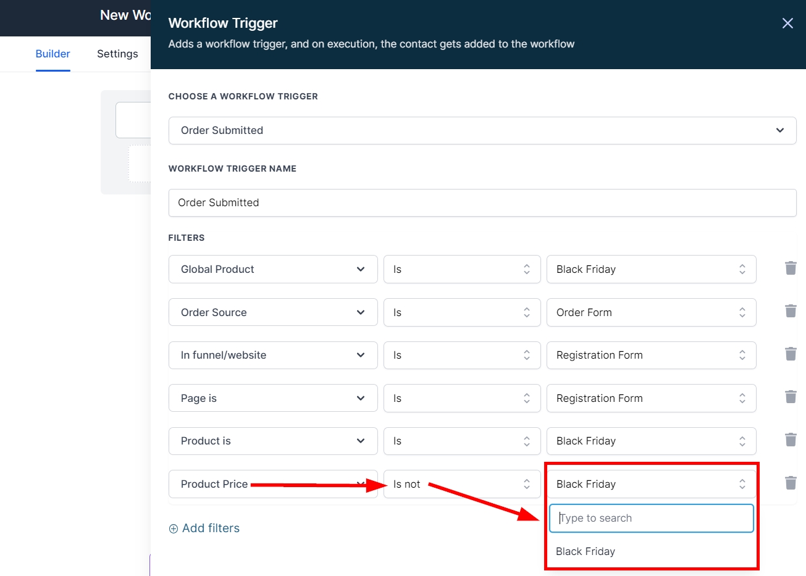
Task: Delete the Product is filter row
Action: tap(790, 440)
